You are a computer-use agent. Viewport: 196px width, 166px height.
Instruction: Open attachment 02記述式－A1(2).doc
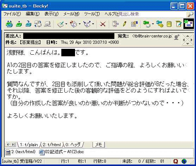click(x=62, y=152)
